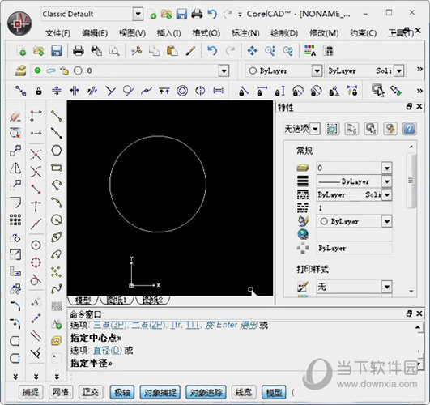Select the Ellipse draw tool
This screenshot has height=405, width=430.
57,237
